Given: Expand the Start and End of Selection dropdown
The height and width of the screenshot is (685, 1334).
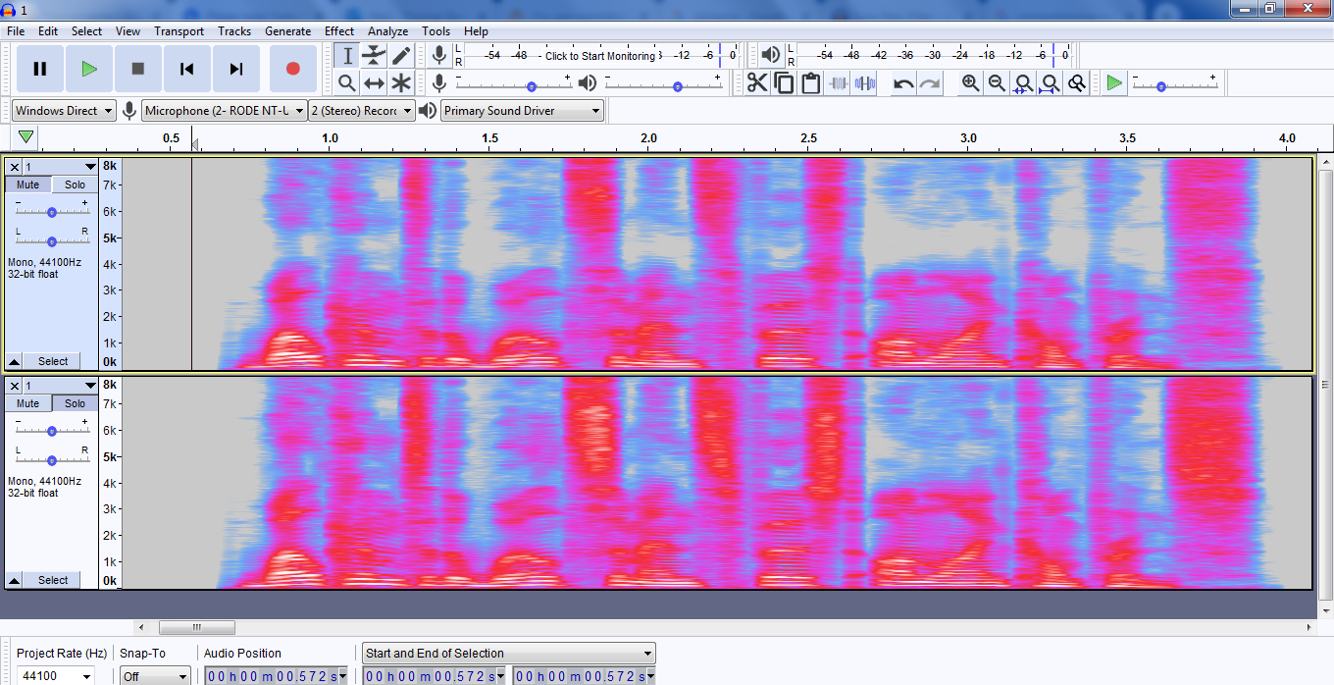Looking at the screenshot, I should (x=508, y=654).
